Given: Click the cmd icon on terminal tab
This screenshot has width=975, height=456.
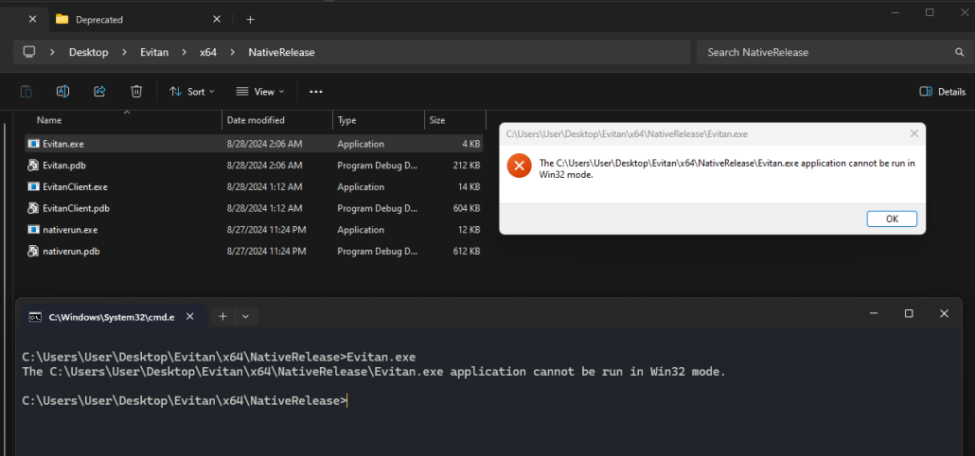Looking at the screenshot, I should [36, 317].
